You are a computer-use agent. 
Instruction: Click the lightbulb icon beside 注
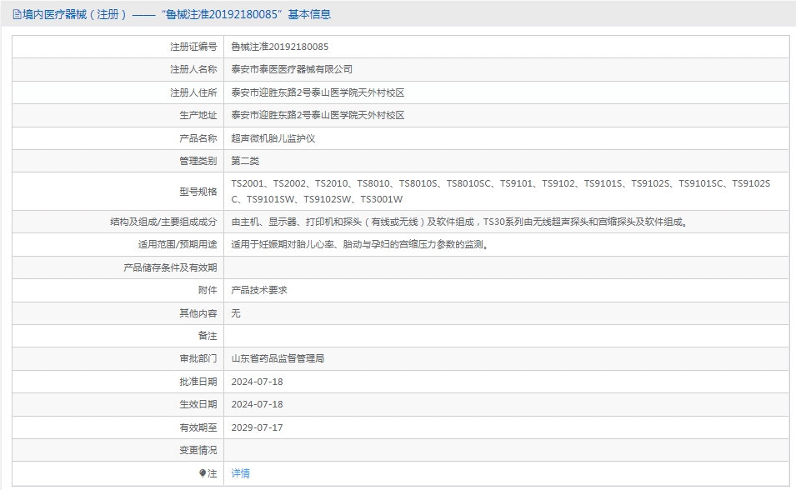(203, 473)
